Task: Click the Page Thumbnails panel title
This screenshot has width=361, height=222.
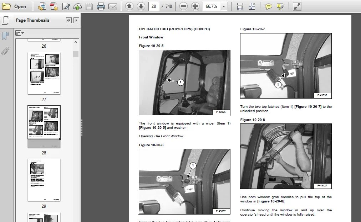Action: click(33, 20)
